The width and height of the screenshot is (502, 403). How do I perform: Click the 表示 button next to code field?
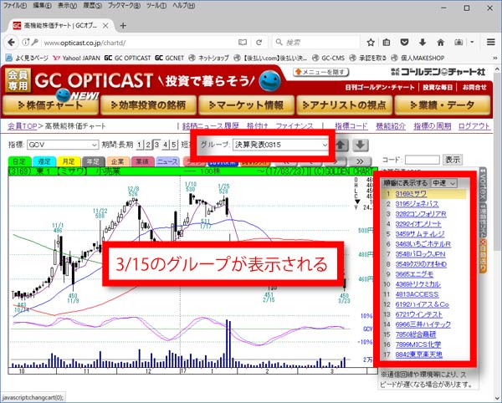(x=453, y=160)
